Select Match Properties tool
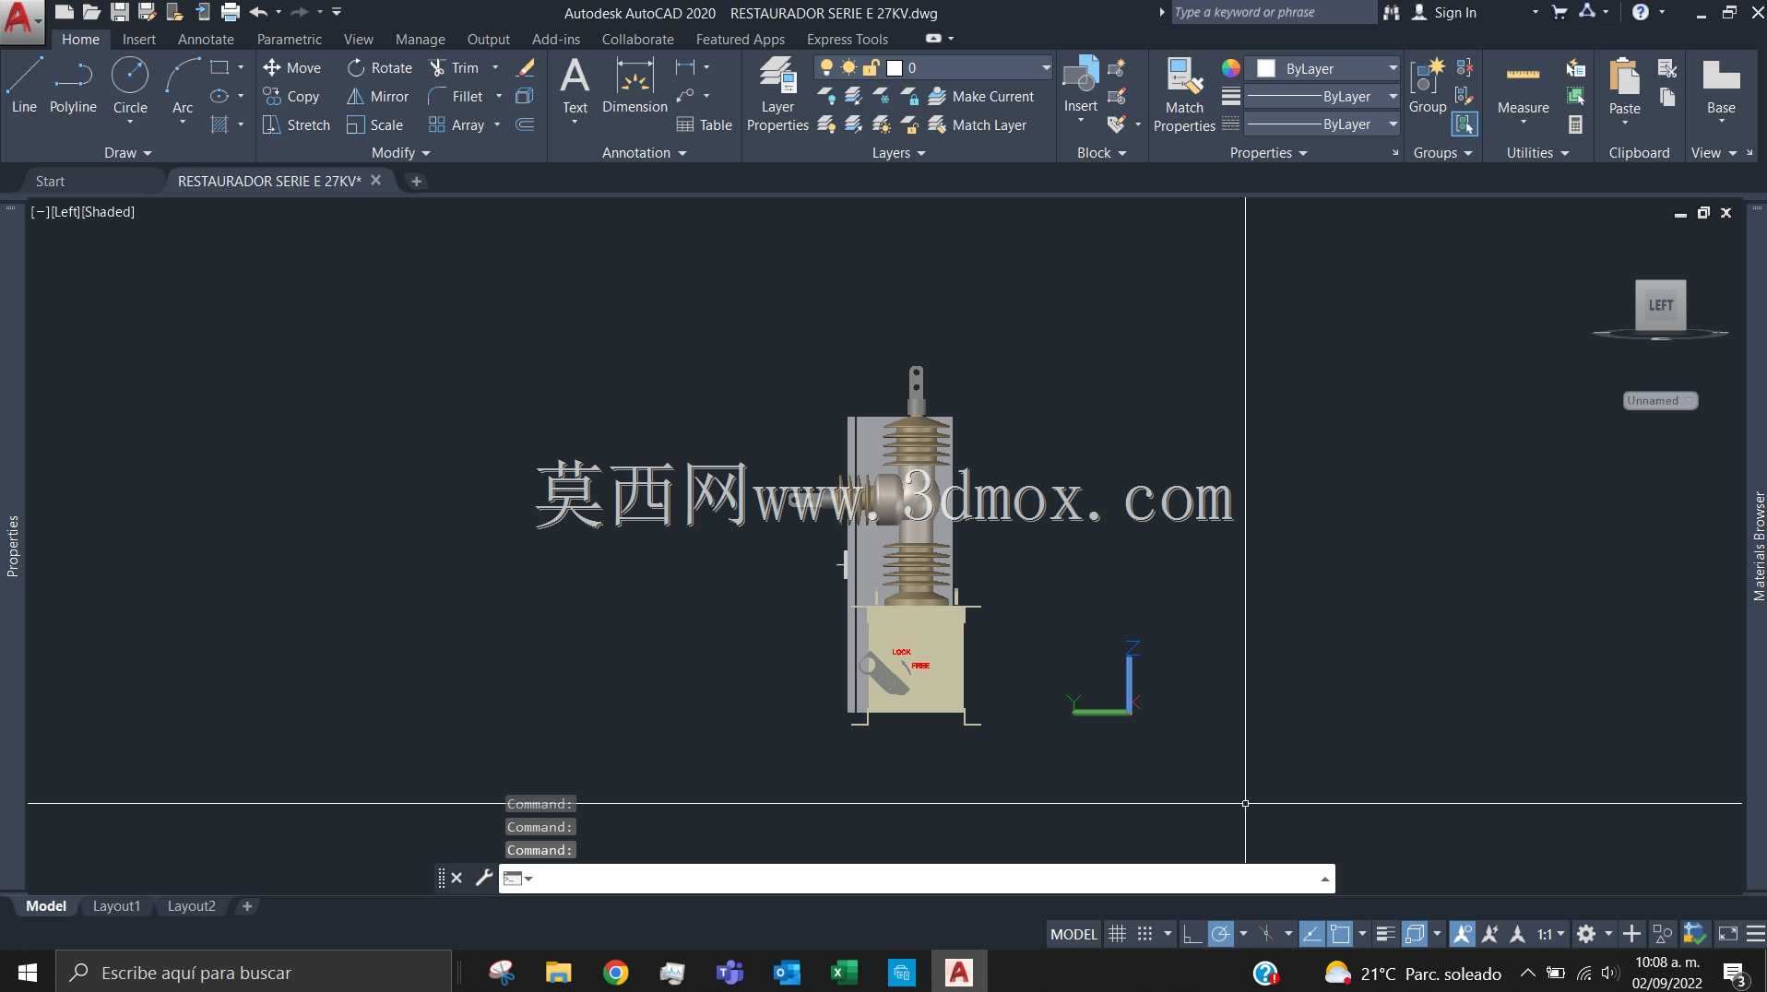 [1184, 94]
